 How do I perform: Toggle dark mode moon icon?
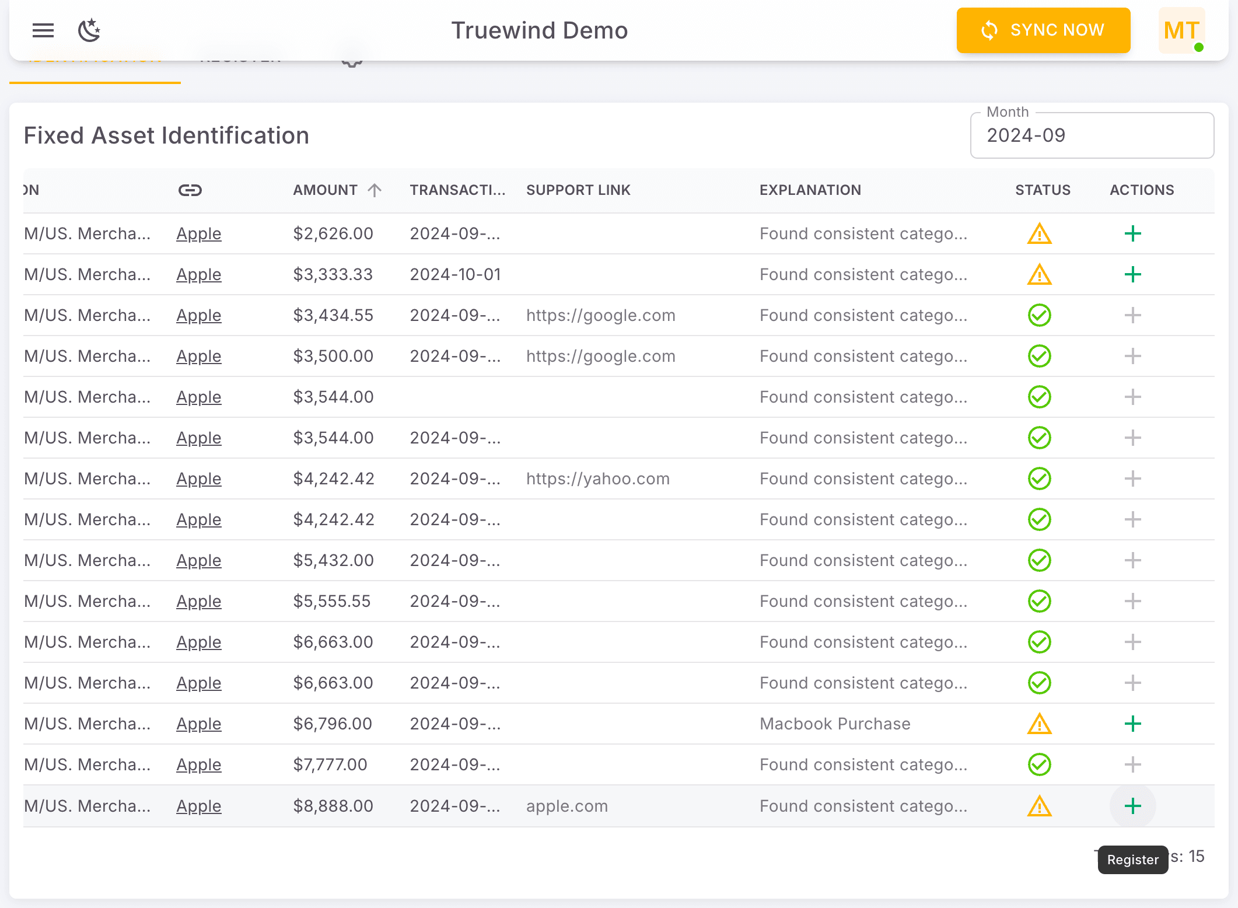[89, 30]
